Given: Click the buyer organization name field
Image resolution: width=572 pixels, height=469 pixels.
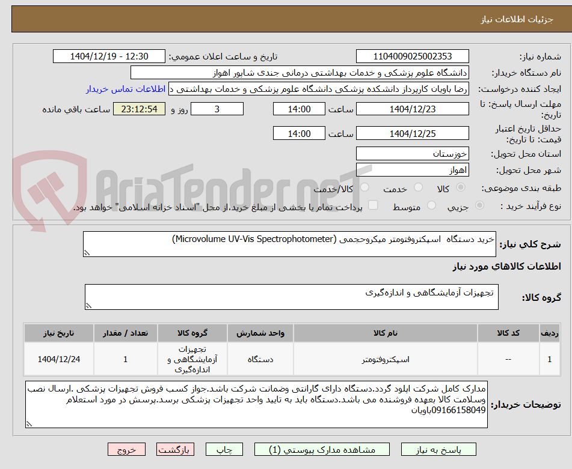Looking at the screenshot, I should 300,73.
